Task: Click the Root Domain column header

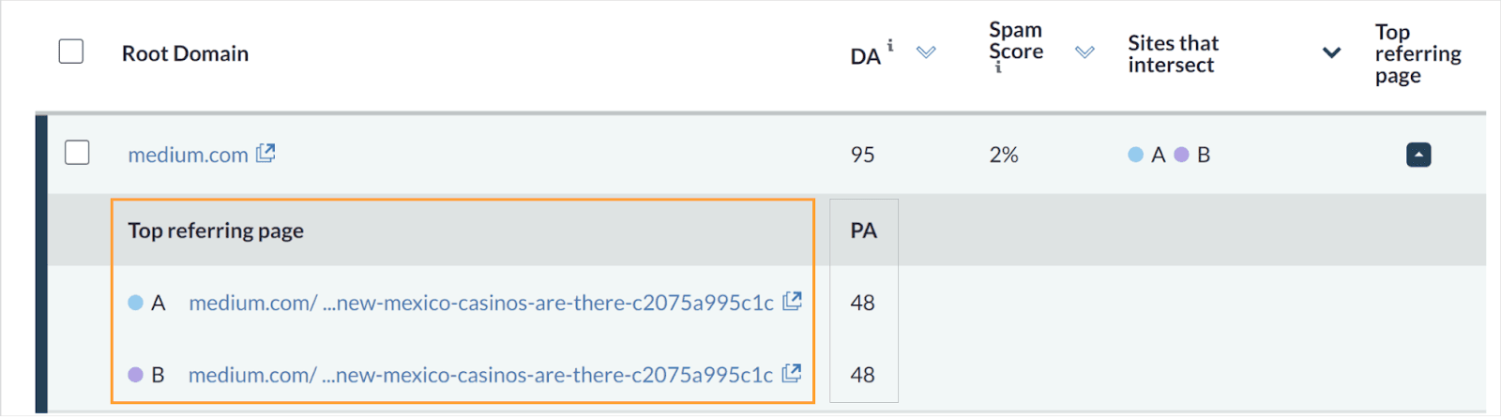Action: click(x=185, y=53)
